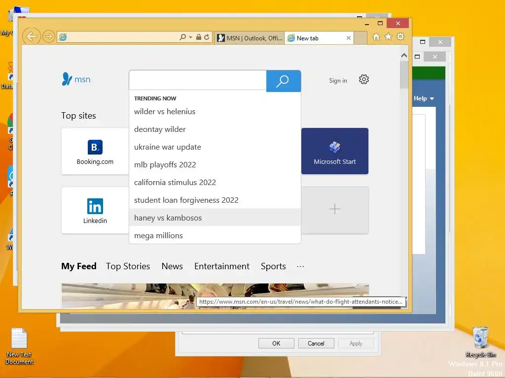Viewport: 505px width, 378px height.
Task: Click the Refresh icon in the address bar
Action: pyautogui.click(x=207, y=37)
